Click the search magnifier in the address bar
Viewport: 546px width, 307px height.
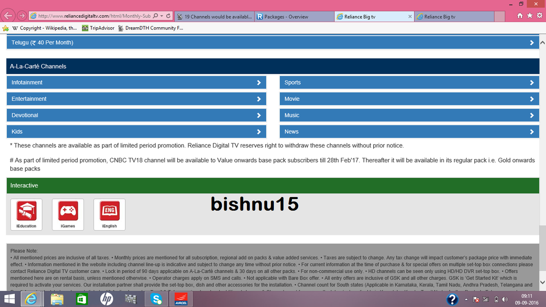(x=155, y=16)
